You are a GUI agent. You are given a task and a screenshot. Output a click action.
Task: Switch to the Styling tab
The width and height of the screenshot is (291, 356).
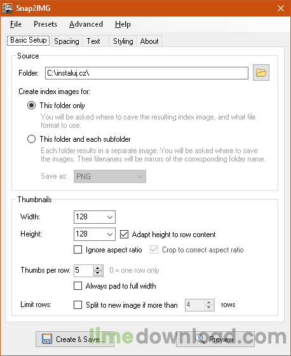point(123,41)
